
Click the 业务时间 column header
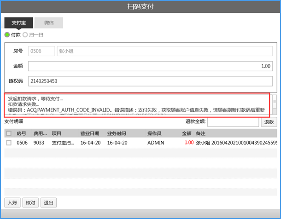117,133
